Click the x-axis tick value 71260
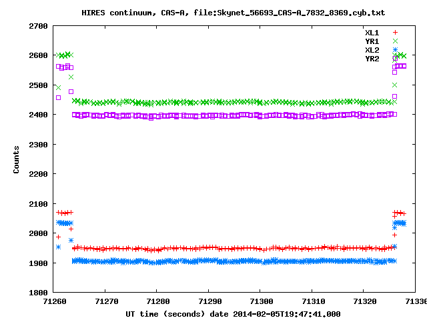 (55, 301)
